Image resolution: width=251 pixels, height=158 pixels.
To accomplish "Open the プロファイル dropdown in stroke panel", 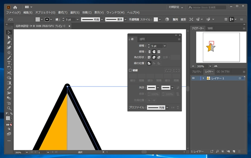I will tap(167, 108).
